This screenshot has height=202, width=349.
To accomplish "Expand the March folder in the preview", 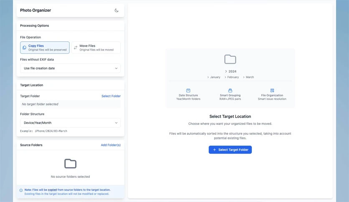I will [x=248, y=77].
